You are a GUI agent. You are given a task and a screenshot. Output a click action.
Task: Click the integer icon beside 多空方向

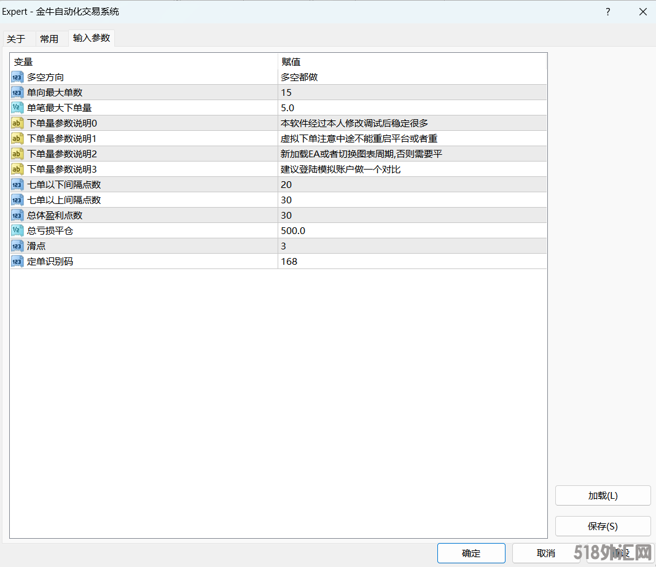click(x=17, y=77)
